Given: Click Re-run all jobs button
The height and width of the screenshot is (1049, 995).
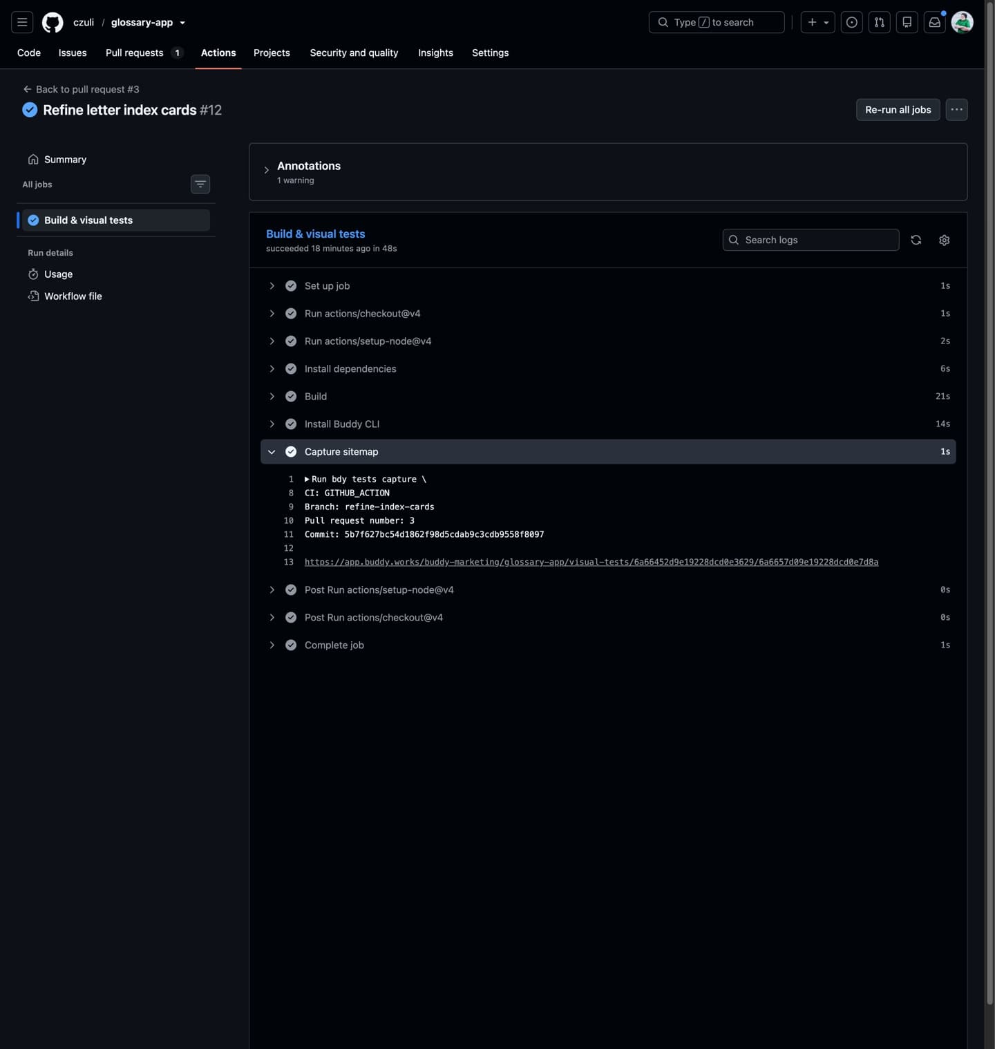Looking at the screenshot, I should tap(898, 109).
